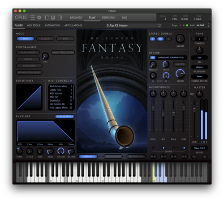The height and width of the screenshot is (201, 224).
Task: Enable Repetition performance mode
Action: tap(29, 66)
